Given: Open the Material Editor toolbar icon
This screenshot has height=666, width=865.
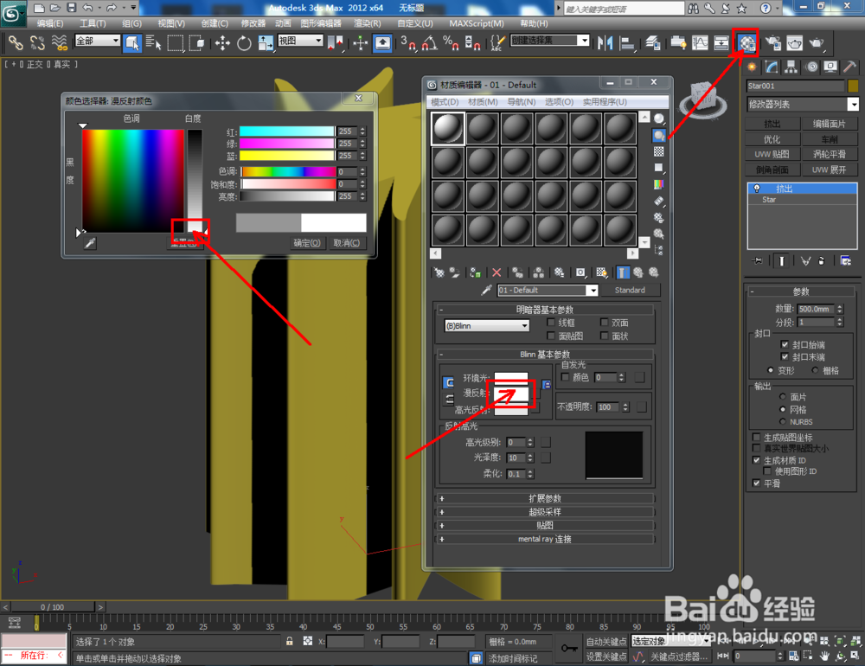Looking at the screenshot, I should [x=746, y=42].
